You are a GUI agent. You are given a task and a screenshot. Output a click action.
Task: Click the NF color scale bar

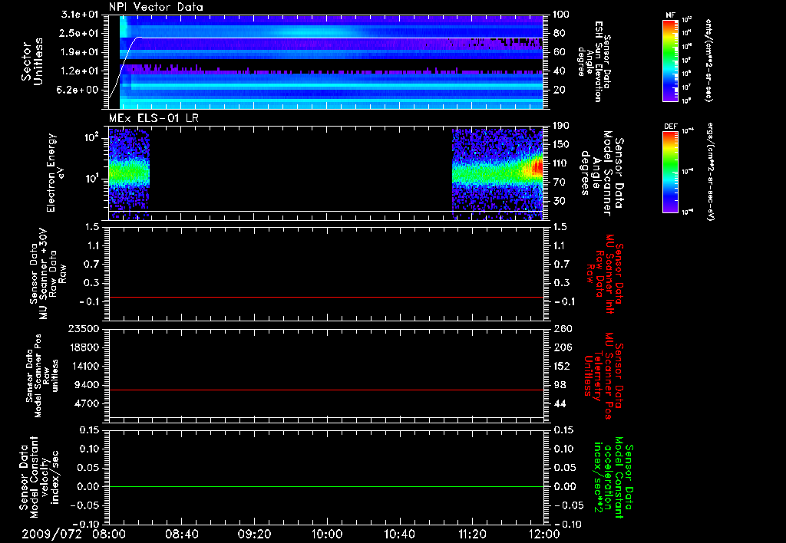pyautogui.click(x=668, y=61)
